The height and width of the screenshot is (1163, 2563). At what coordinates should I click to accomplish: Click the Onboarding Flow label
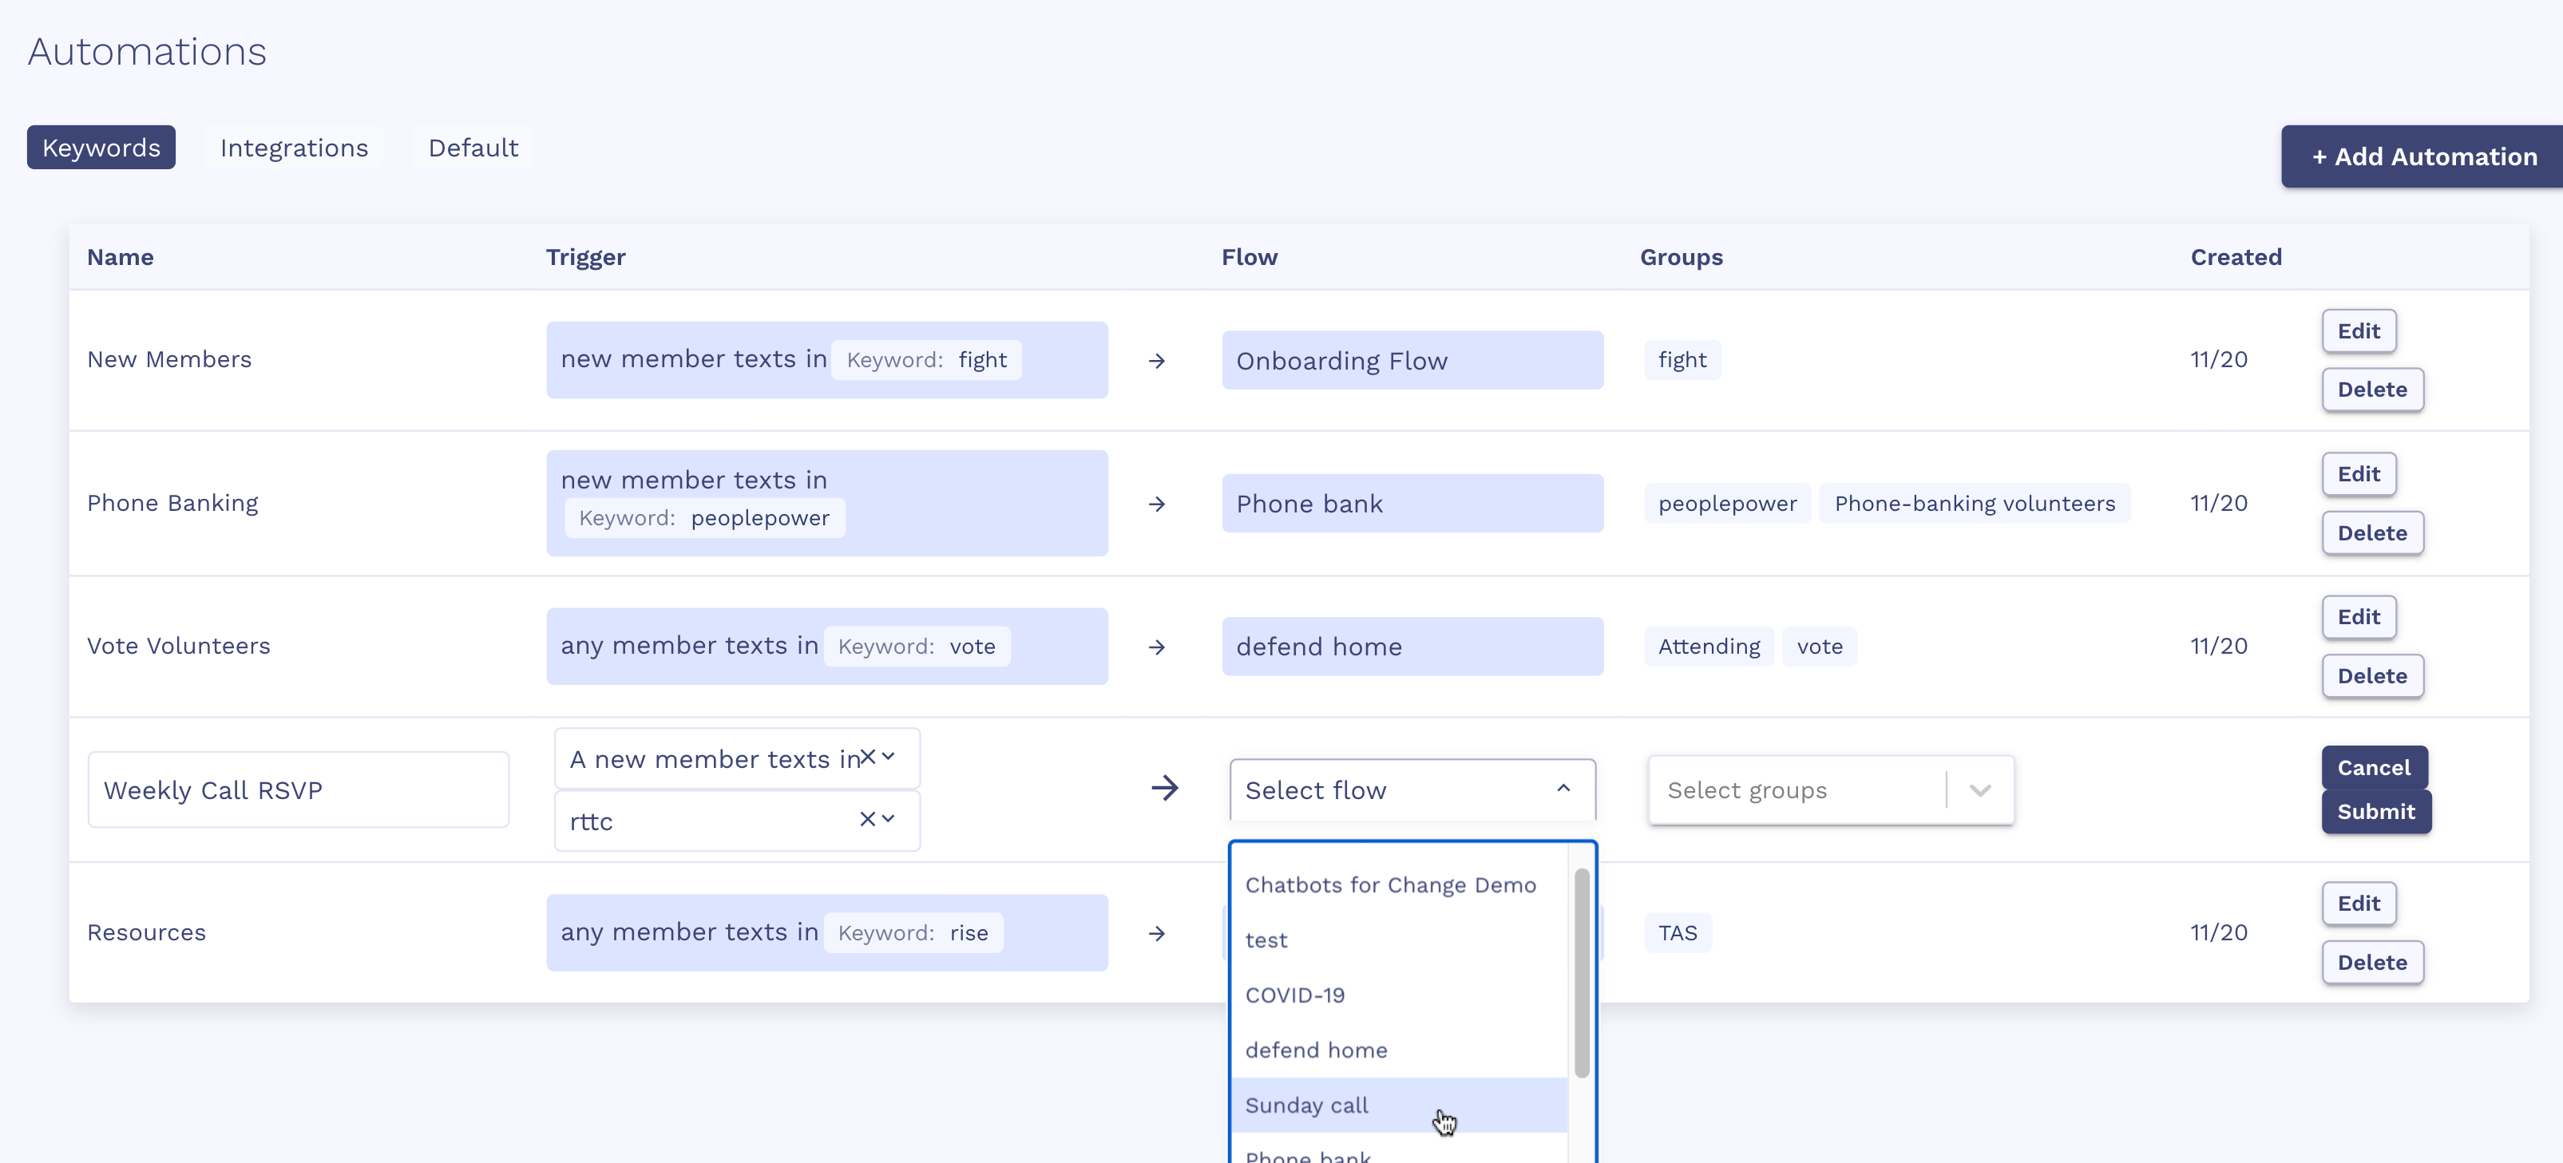[1412, 360]
